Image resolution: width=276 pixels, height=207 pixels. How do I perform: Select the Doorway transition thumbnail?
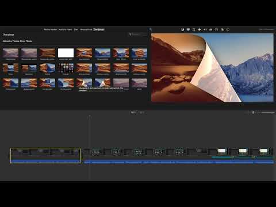10,68
